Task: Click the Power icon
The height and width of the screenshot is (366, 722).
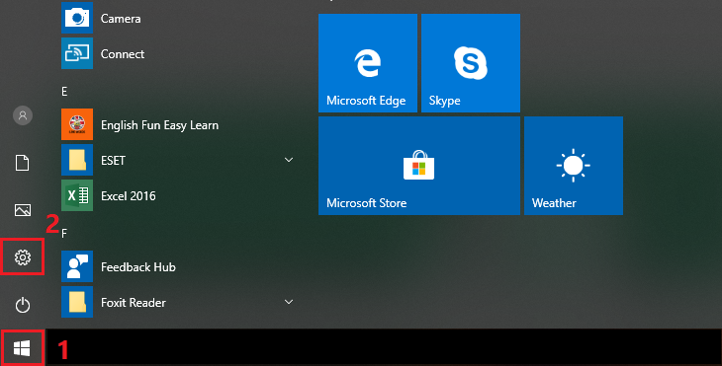Action: tap(23, 305)
